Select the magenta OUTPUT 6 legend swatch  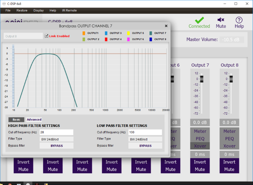pyautogui.click(x=128, y=39)
